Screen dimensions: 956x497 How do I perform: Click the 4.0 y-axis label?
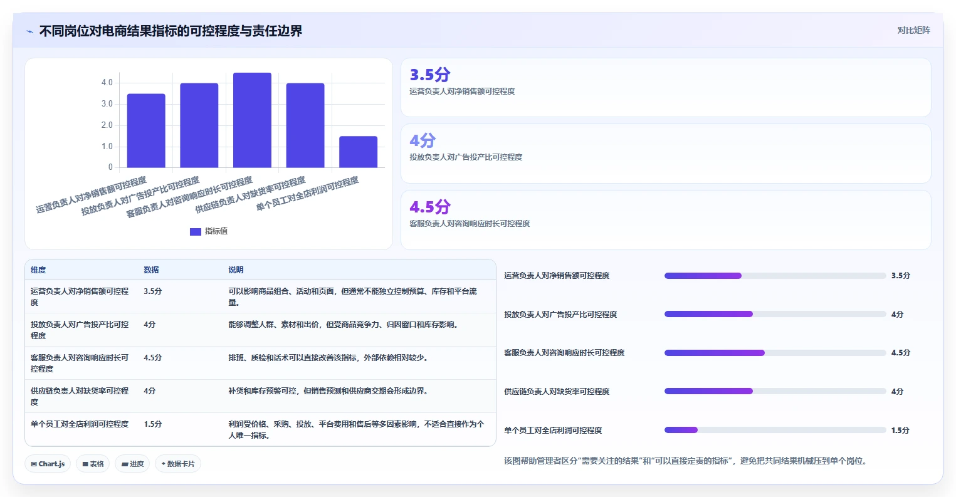pos(107,83)
